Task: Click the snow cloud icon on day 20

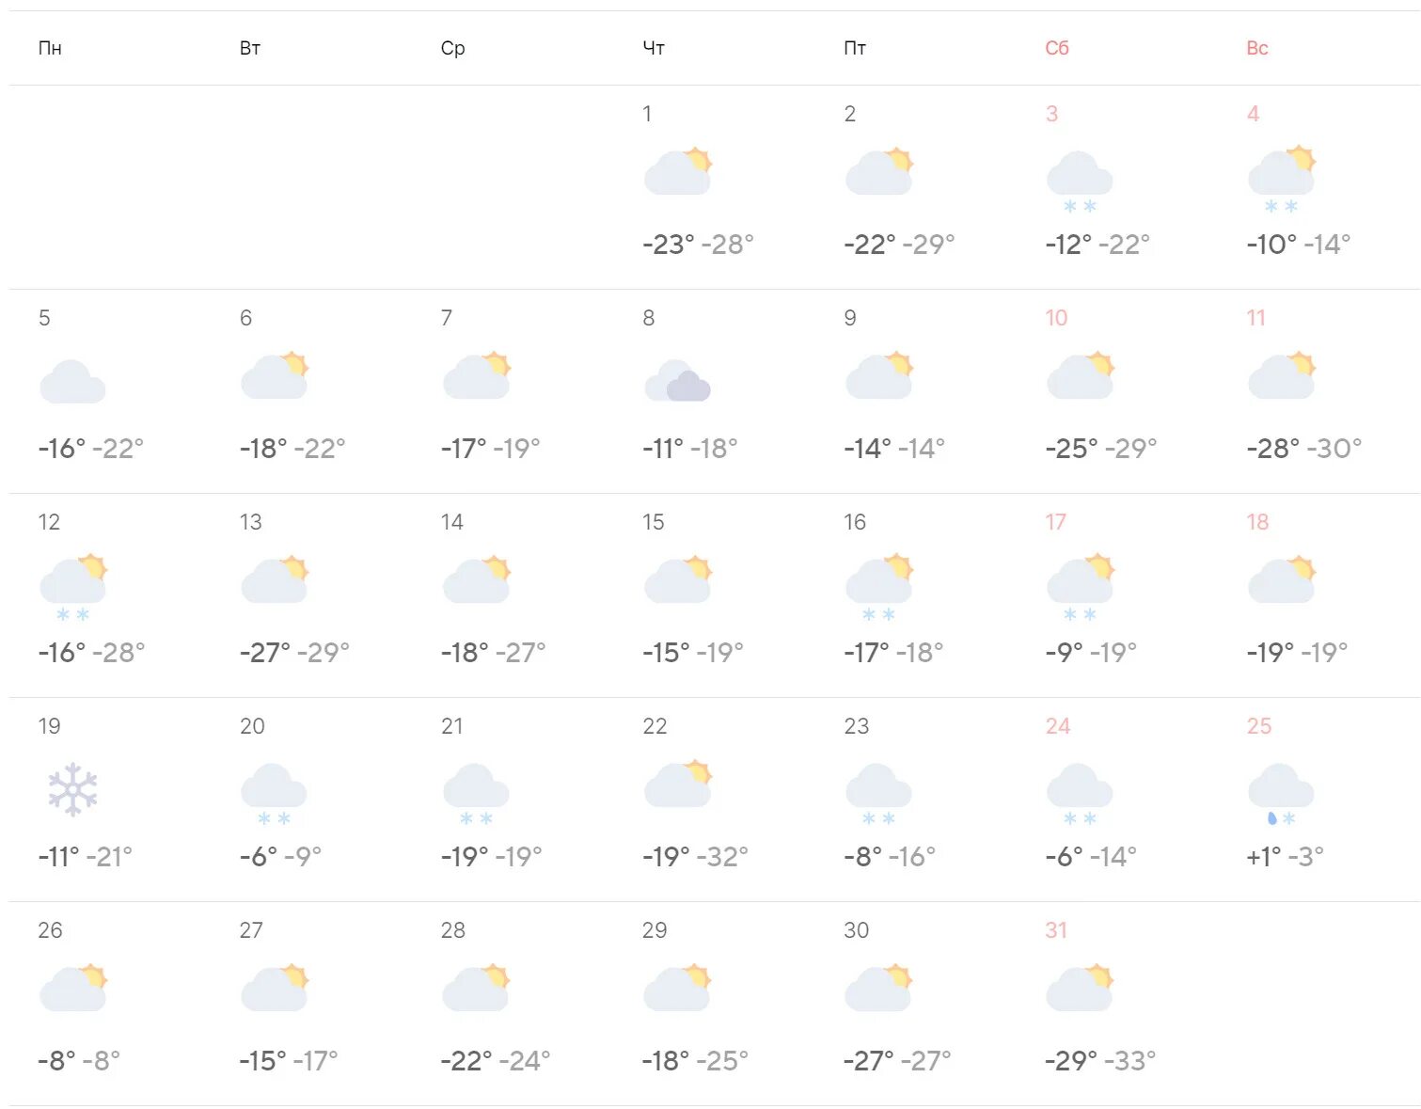Action: point(274,795)
